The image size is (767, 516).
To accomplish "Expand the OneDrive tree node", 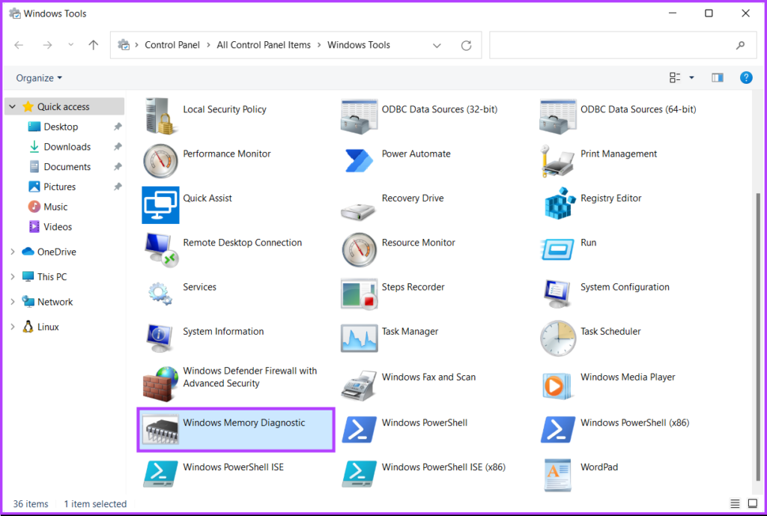I will pos(13,252).
